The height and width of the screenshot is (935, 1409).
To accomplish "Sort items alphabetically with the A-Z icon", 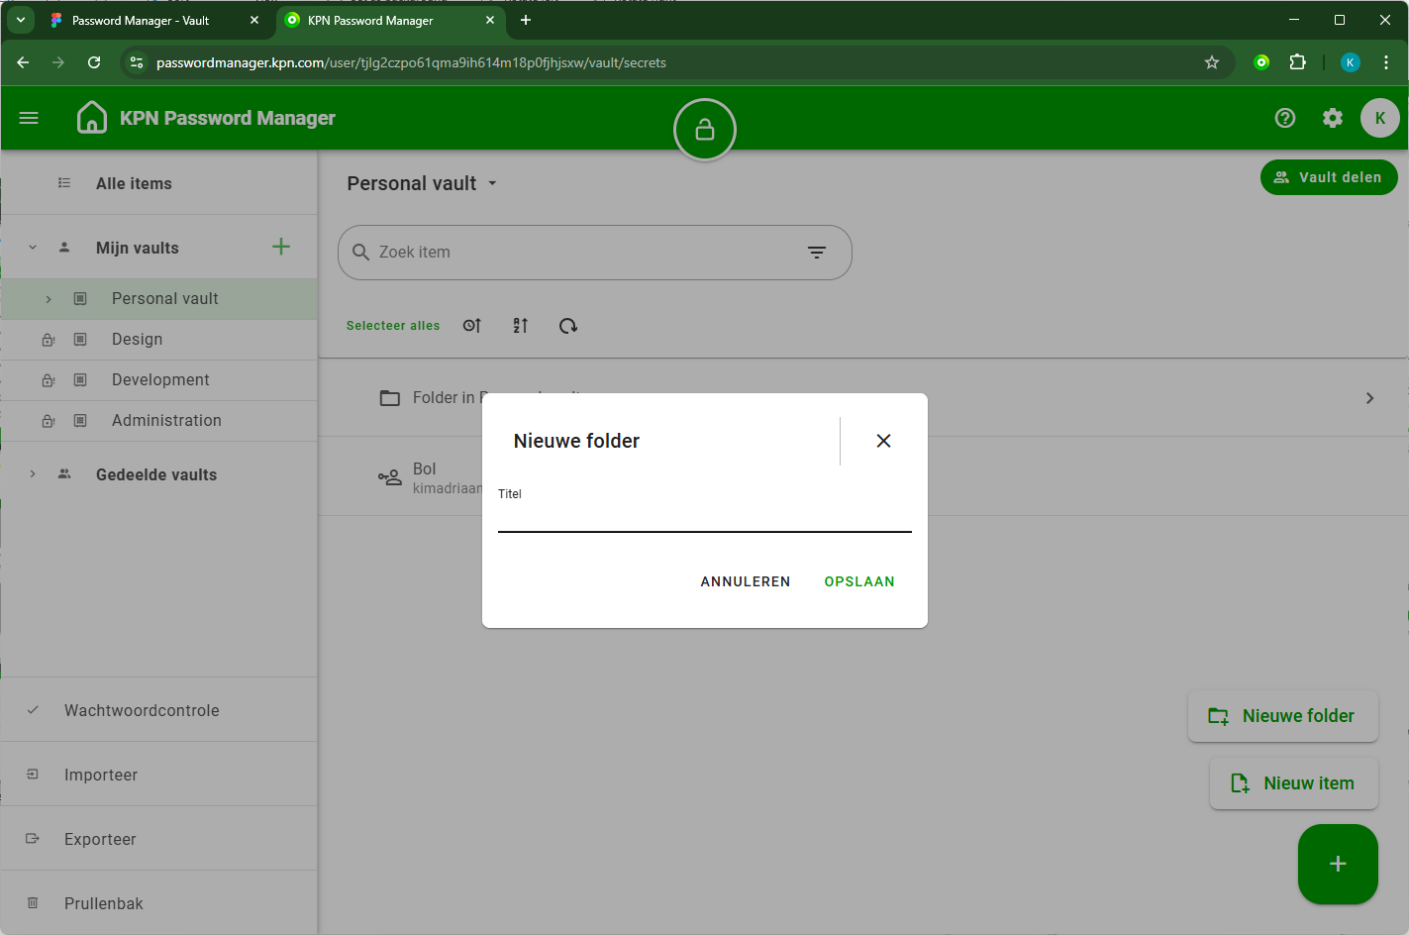I will tap(520, 326).
